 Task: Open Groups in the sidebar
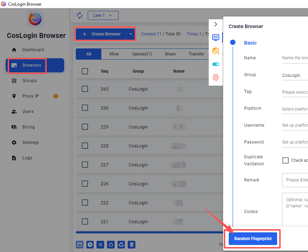point(29,81)
